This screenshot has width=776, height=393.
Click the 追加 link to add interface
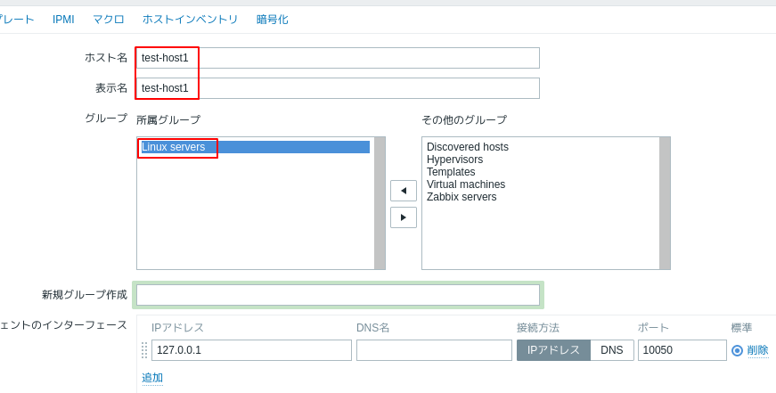pos(152,378)
